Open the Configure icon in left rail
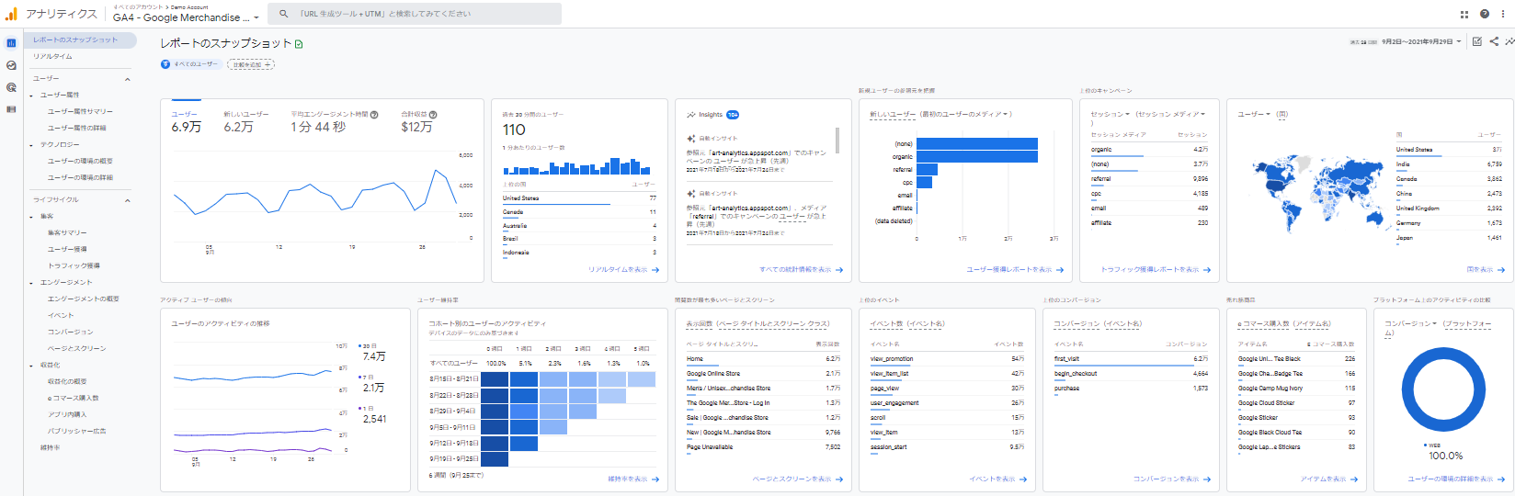Viewport: 1515px width, 496px height. pyautogui.click(x=11, y=109)
